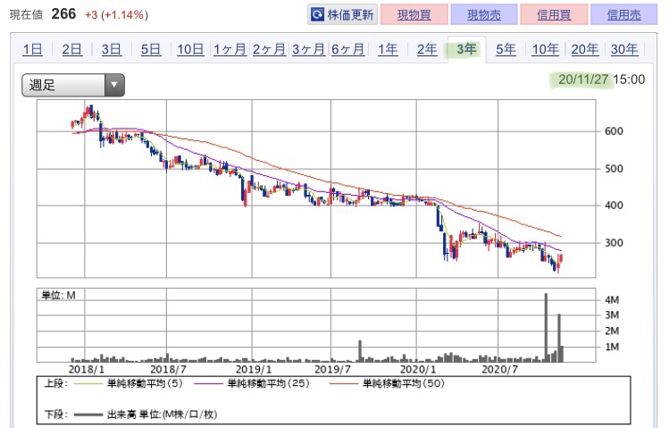Click the 出来高 volume legend entry

click(x=146, y=415)
